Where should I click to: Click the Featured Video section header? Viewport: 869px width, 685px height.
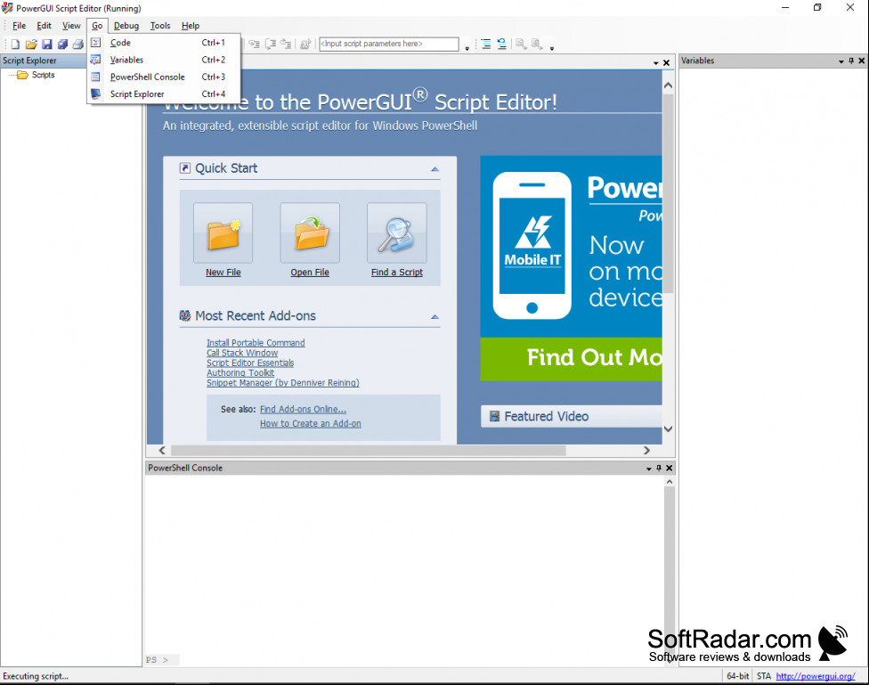pos(572,417)
